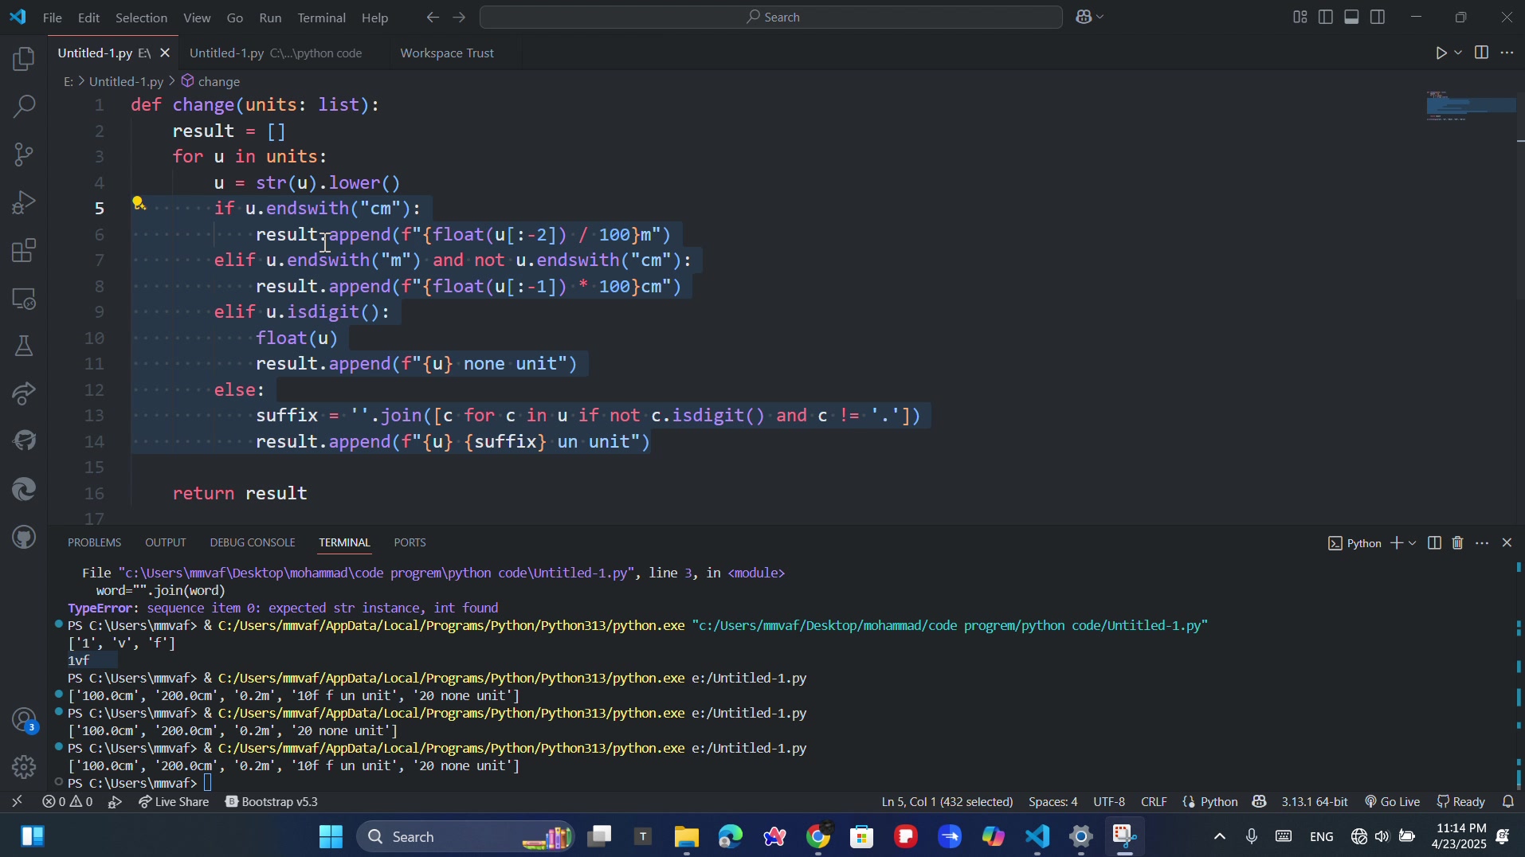This screenshot has height=857, width=1525.
Task: Open the GitHub view in activity bar
Action: coord(25,538)
